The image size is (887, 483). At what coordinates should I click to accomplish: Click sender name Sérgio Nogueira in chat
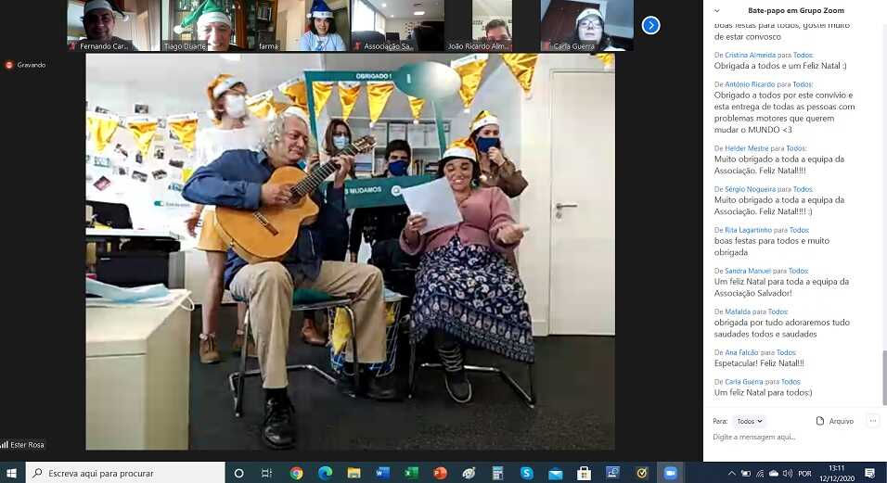[x=751, y=189]
